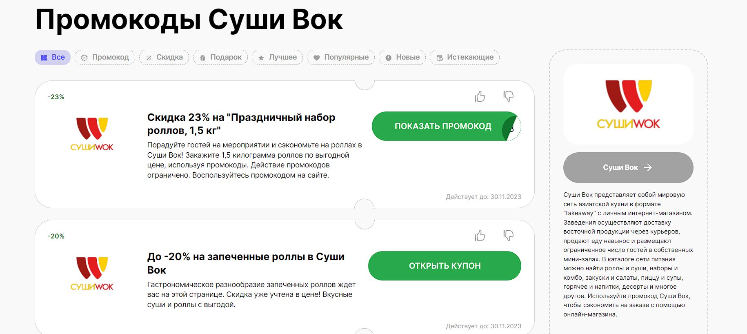
Task: Click the Промокоды Суши Вок heading
Action: [x=189, y=20]
